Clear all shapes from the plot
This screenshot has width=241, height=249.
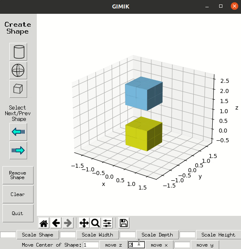tap(18, 194)
